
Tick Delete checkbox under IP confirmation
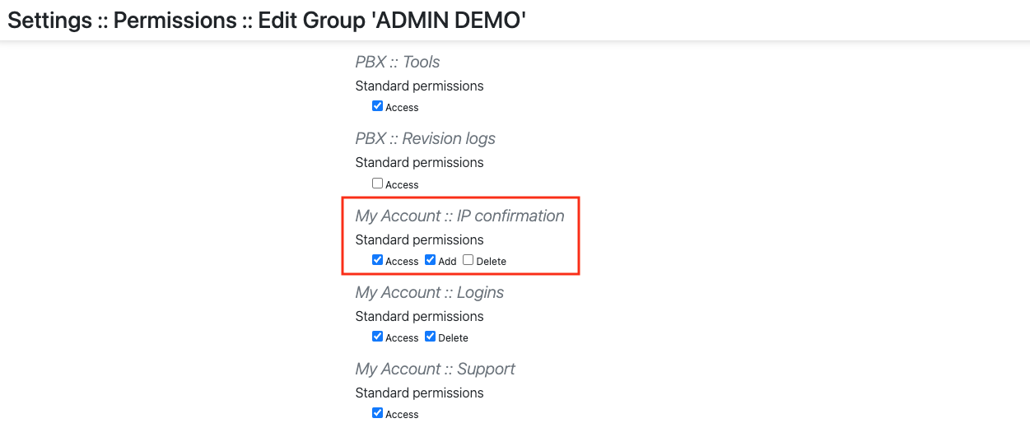(468, 260)
